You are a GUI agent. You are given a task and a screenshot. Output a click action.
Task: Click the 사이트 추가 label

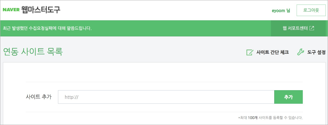pyautogui.click(x=39, y=97)
